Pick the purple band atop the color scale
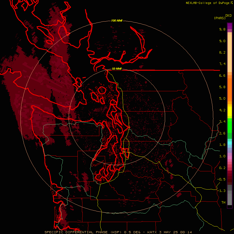The height and width of the screenshot is (234, 234). pos(230,26)
